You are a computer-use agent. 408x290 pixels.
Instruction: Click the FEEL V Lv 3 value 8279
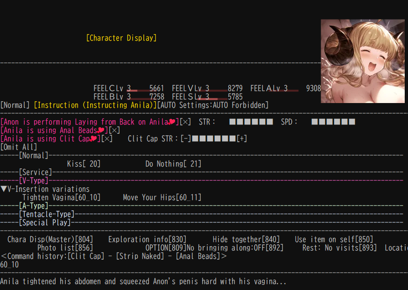tap(235, 88)
